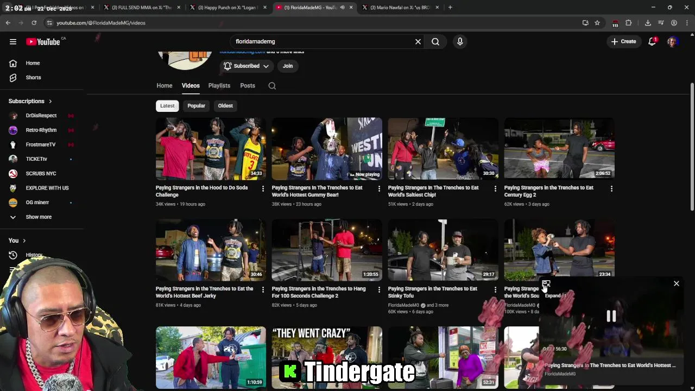Open Soda Challenge video thumbnail

point(211,148)
